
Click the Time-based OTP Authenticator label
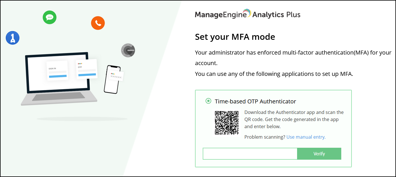pyautogui.click(x=255, y=101)
